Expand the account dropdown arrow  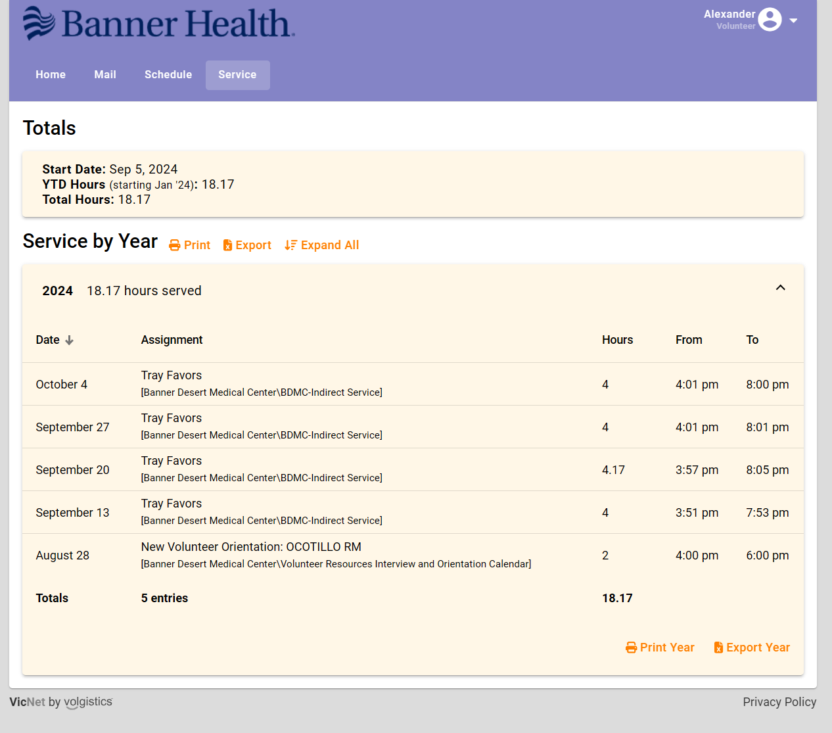tap(793, 20)
